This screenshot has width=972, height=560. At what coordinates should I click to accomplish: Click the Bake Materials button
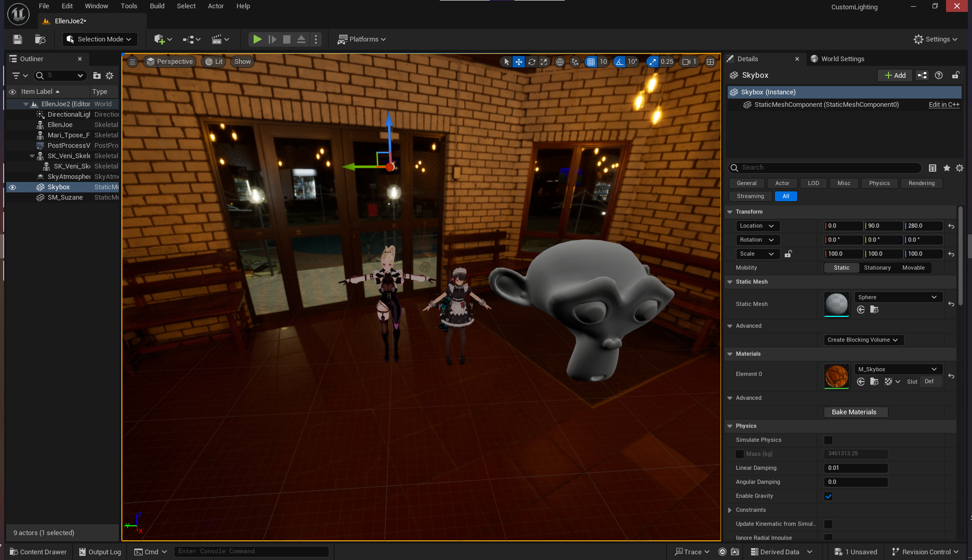pos(856,412)
